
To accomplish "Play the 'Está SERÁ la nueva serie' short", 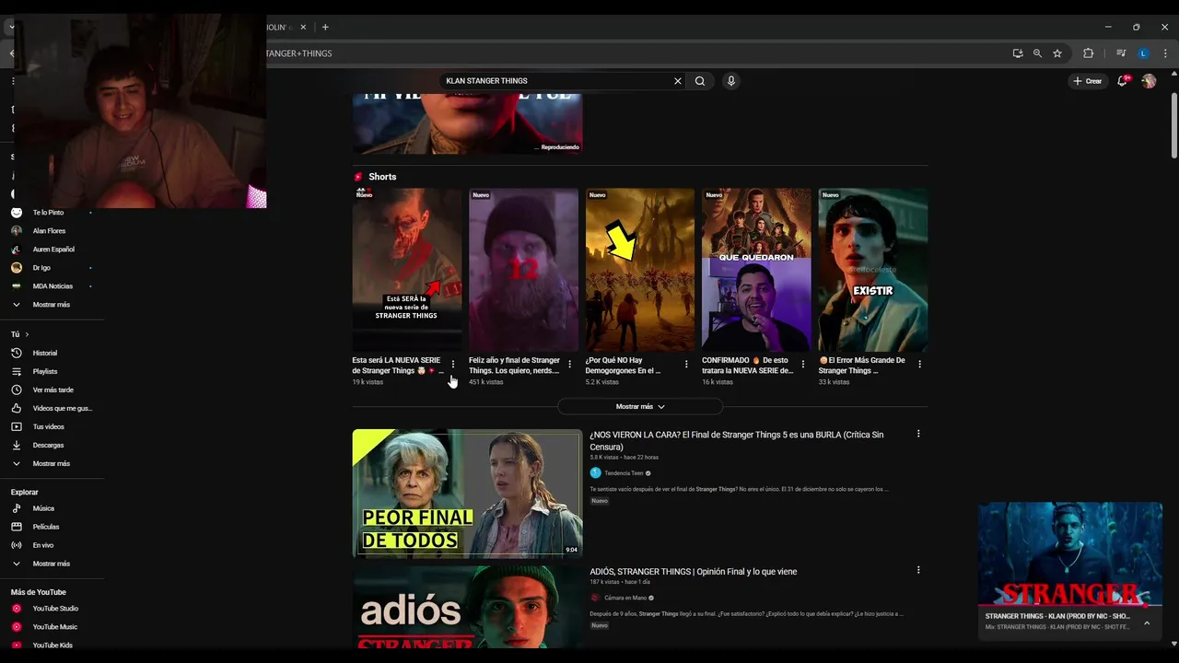I will click(x=406, y=270).
